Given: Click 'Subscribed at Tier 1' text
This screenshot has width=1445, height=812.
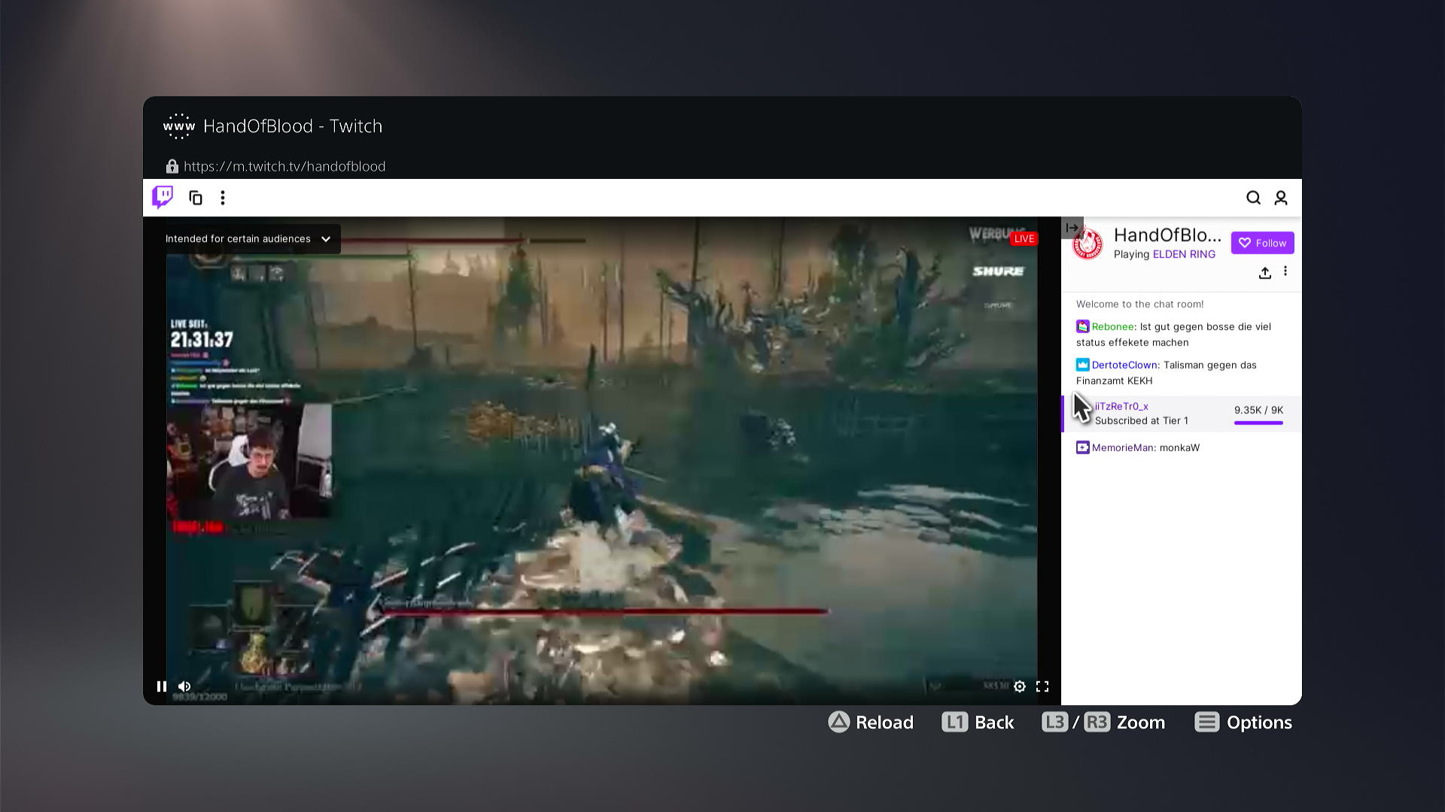Looking at the screenshot, I should click(1141, 420).
